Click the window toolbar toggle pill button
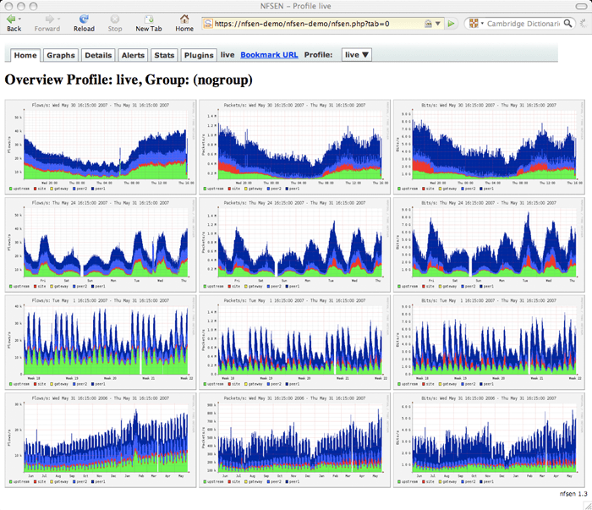The height and width of the screenshot is (510, 592). [581, 6]
